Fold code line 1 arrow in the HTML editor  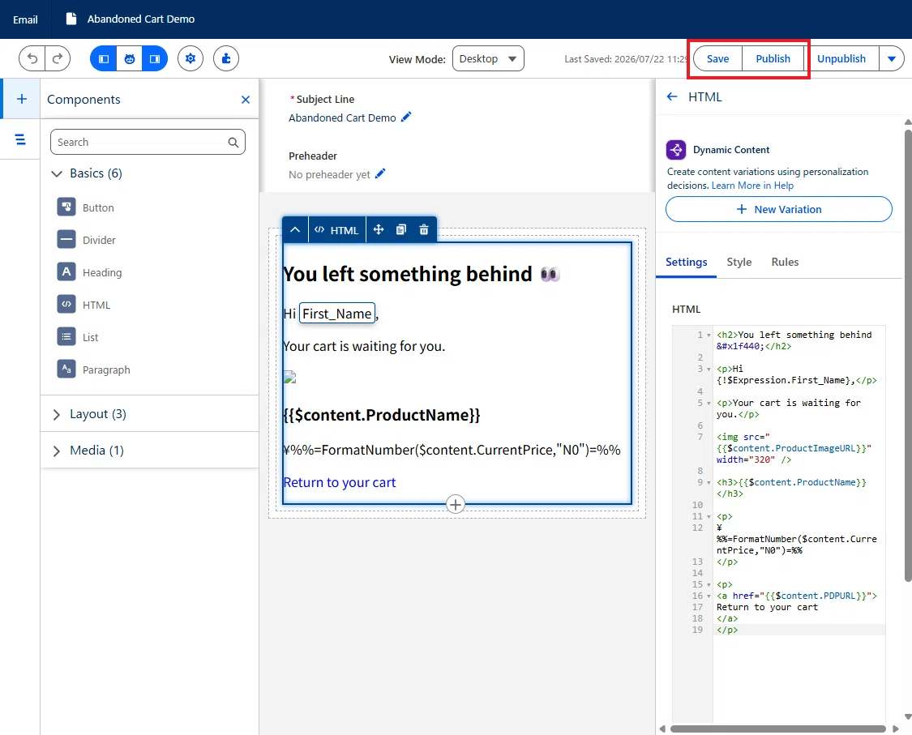tap(709, 335)
